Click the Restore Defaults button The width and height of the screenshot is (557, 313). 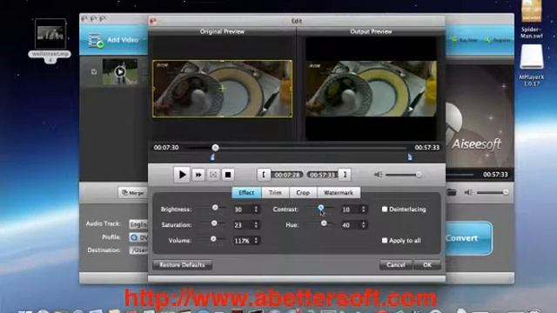click(182, 265)
